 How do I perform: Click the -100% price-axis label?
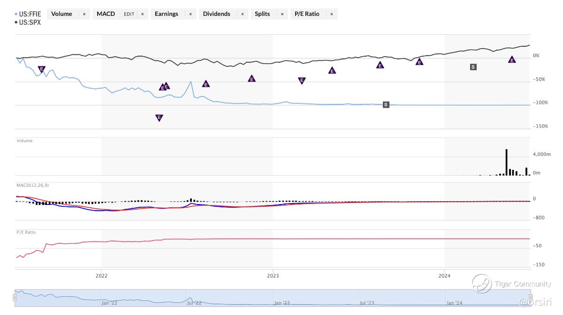540,103
